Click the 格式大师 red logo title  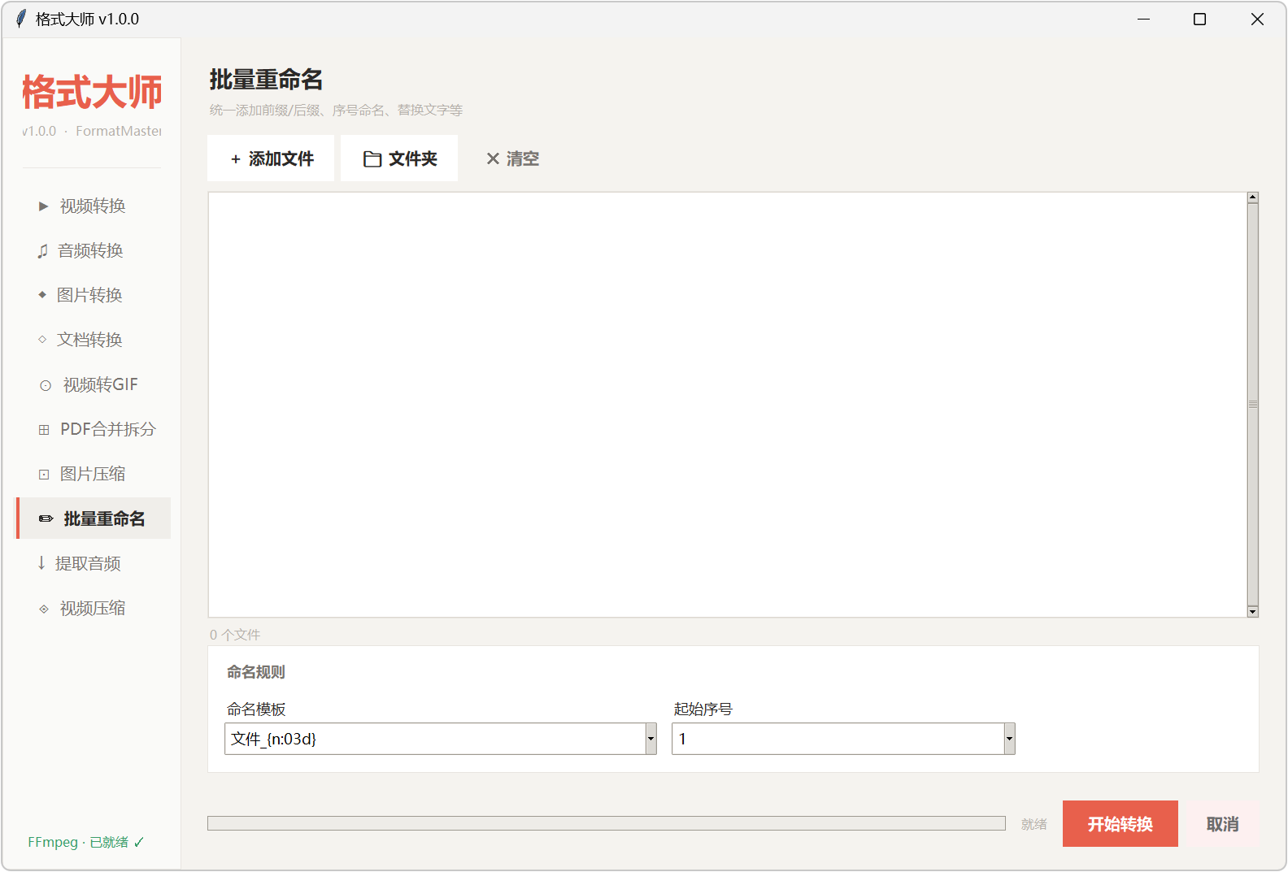coord(92,92)
